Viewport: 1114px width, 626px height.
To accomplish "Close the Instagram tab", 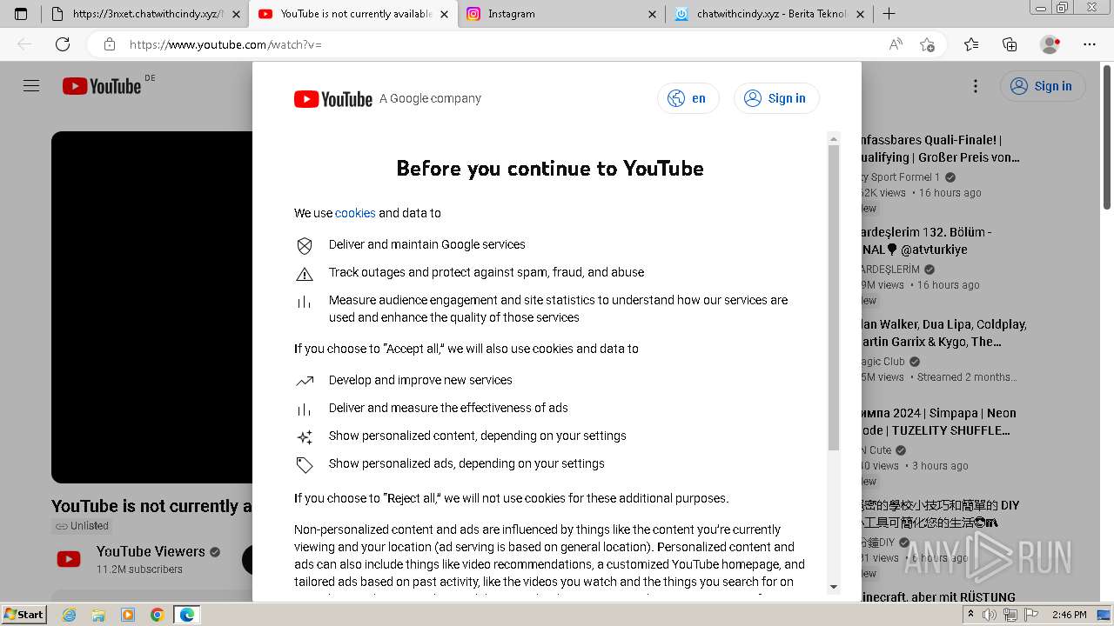I will coord(652,14).
